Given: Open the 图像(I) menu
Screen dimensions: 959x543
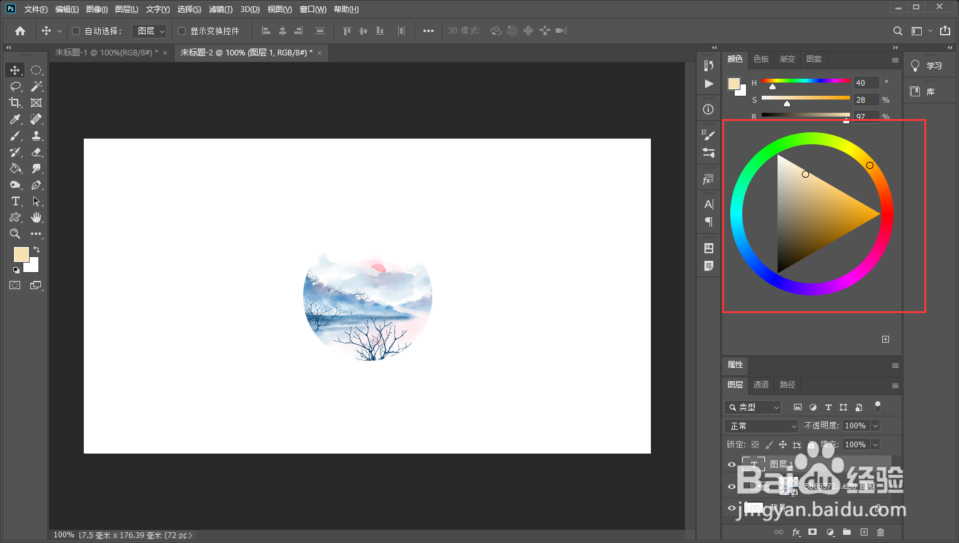Looking at the screenshot, I should click(97, 9).
